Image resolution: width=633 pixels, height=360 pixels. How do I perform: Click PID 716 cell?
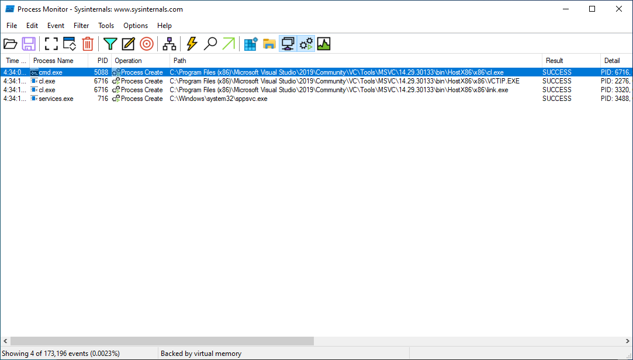pos(103,99)
